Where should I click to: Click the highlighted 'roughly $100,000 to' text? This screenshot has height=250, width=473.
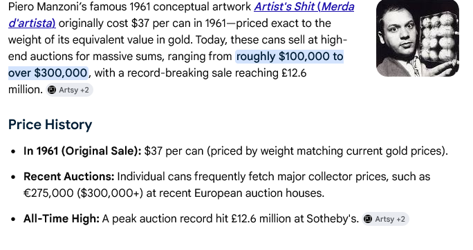point(290,57)
